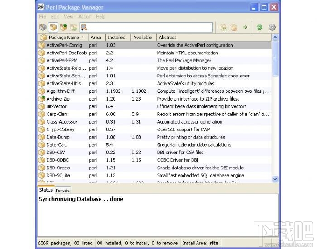Click the package list scroll down arrow
Viewport: 317px width, 249px height.
275,179
